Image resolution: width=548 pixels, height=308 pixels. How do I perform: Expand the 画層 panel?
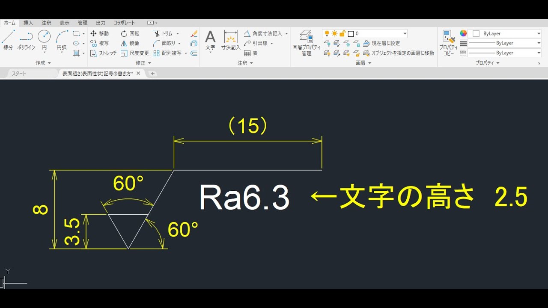(x=363, y=63)
